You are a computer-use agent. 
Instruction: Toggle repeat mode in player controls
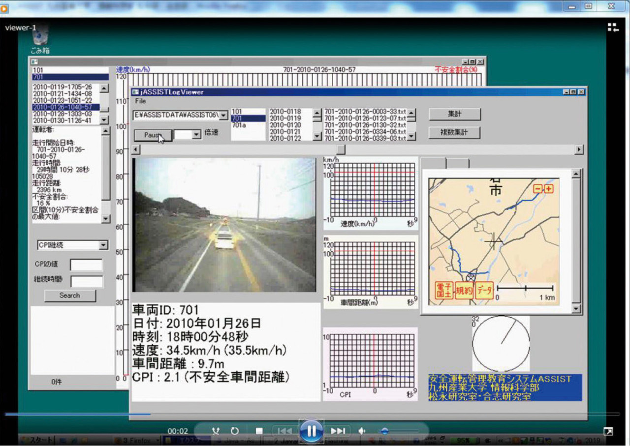(x=234, y=431)
